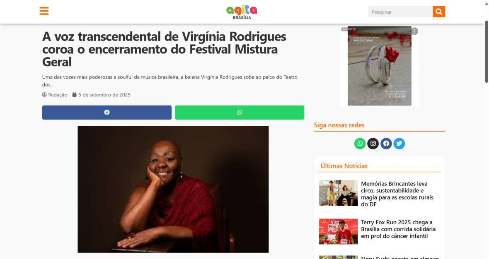
Task: Focus the Pesquisar search field
Action: [400, 12]
